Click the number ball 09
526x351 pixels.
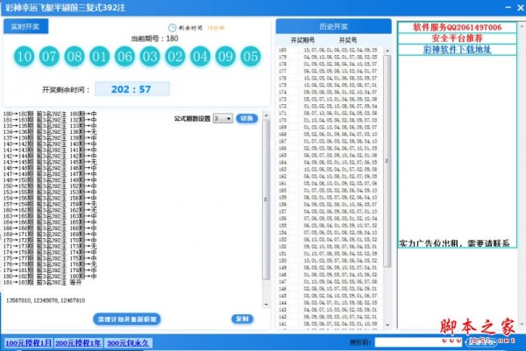pyautogui.click(x=225, y=56)
